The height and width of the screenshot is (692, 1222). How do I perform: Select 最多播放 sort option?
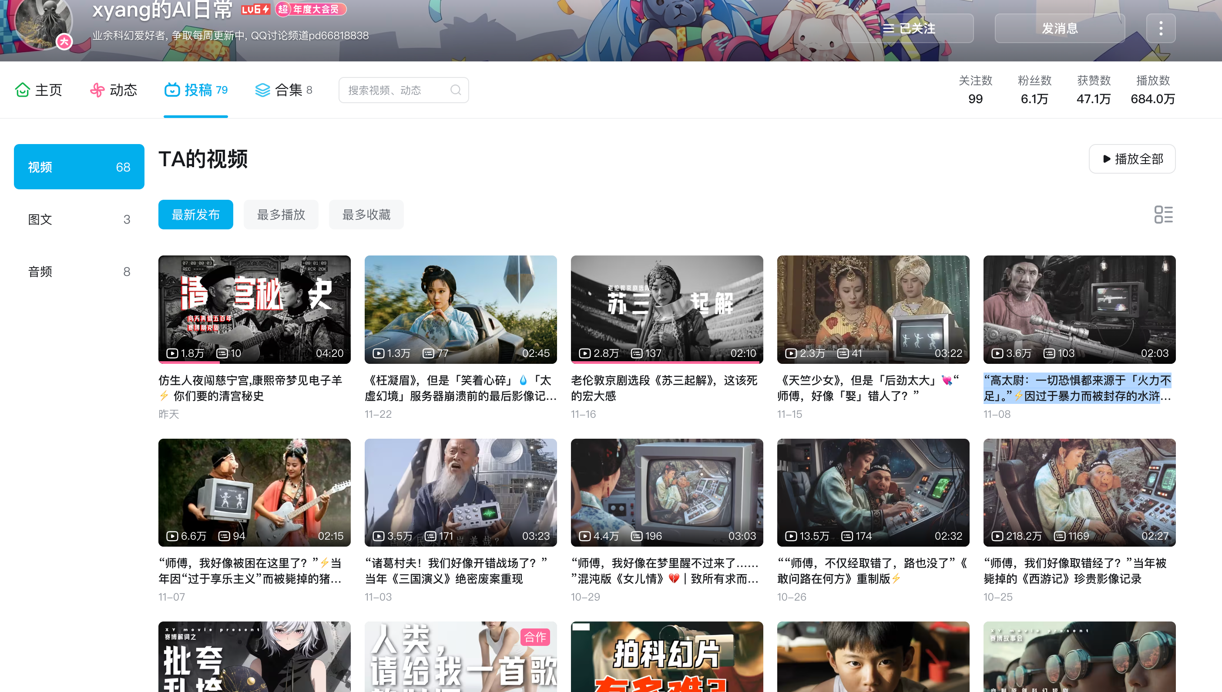281,215
